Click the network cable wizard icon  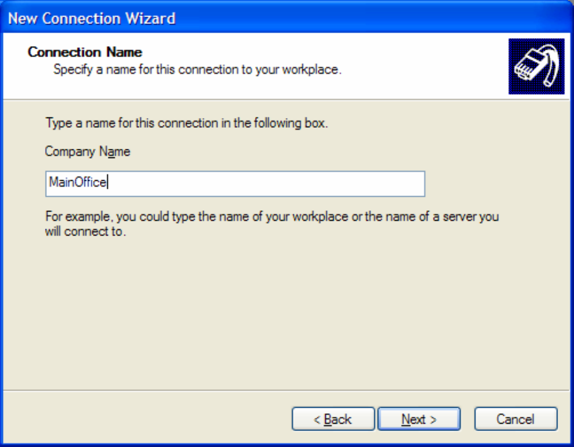click(536, 66)
